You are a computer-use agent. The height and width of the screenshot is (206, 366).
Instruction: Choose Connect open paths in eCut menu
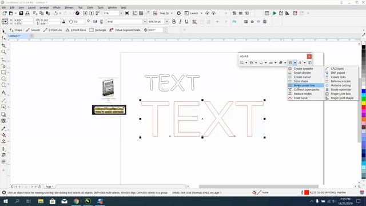(x=305, y=89)
